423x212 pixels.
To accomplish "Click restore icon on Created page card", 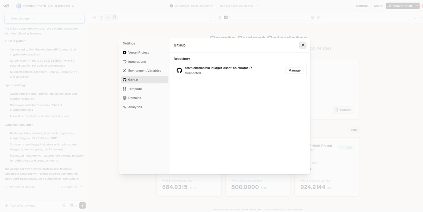I will (80, 19).
